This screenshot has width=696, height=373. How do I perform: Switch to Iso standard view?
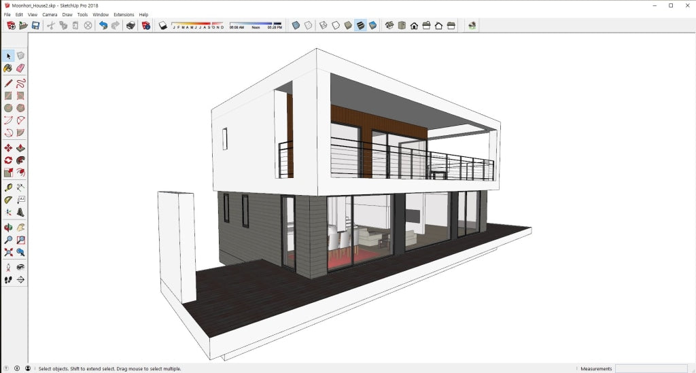click(x=389, y=26)
